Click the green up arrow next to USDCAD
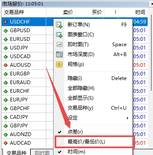Screen dimensions: 153x155 [x=6, y=56]
